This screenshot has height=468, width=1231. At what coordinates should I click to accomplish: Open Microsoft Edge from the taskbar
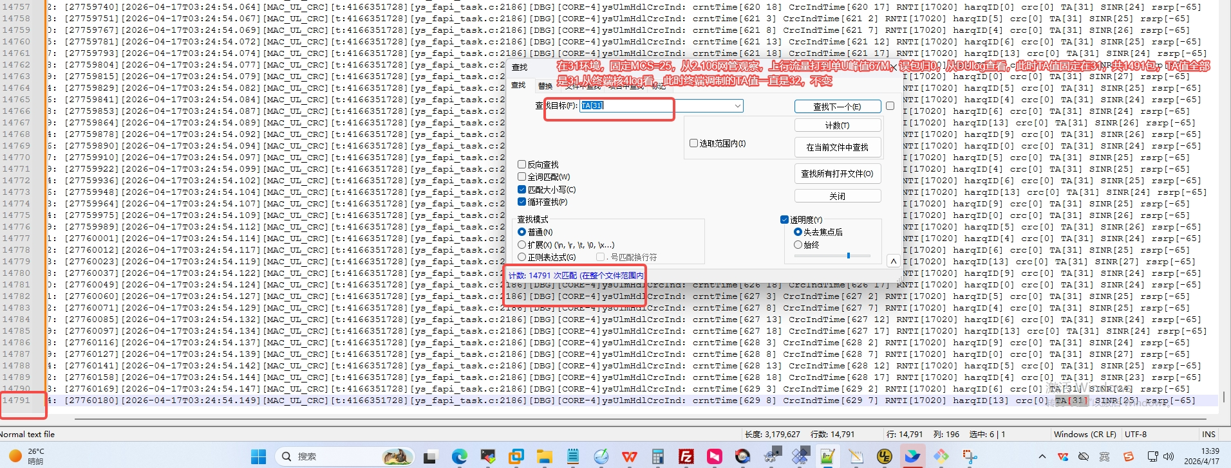[x=459, y=456]
